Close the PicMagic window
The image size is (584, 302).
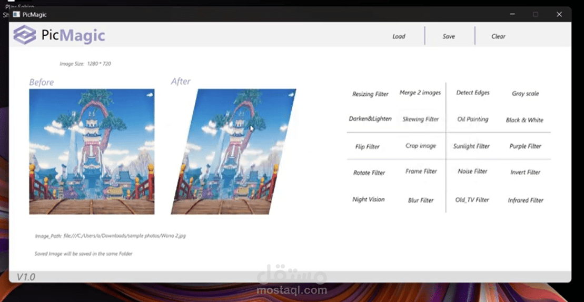[559, 14]
